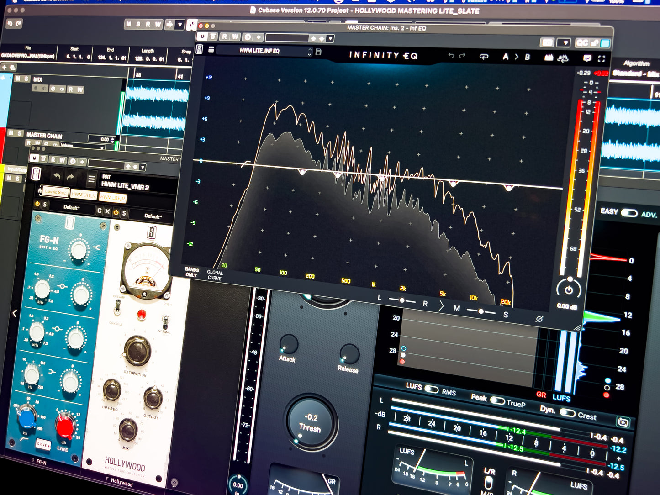The width and height of the screenshot is (660, 495).
Task: Toggle Hollywood module power button
Action: point(116,212)
